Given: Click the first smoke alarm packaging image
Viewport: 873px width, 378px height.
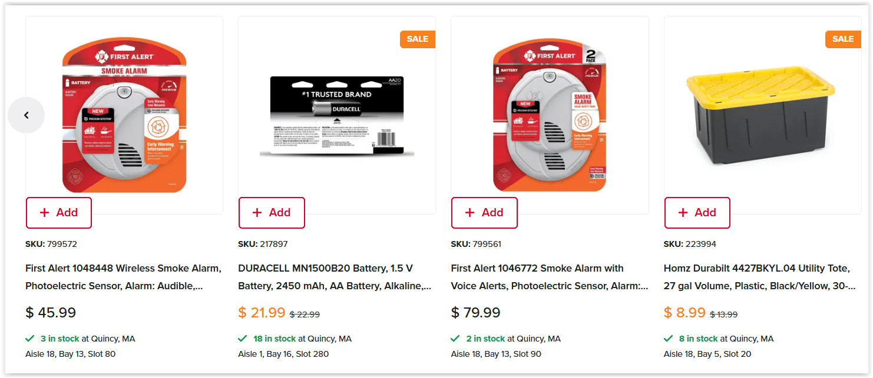Looking at the screenshot, I should (124, 115).
